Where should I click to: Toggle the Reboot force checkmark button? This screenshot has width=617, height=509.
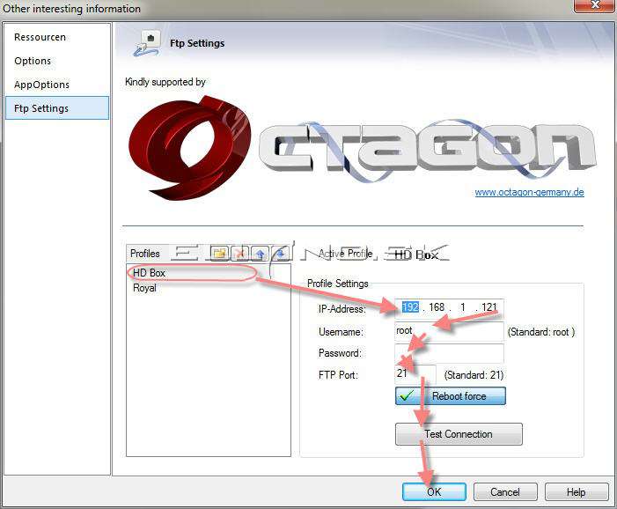(x=450, y=396)
